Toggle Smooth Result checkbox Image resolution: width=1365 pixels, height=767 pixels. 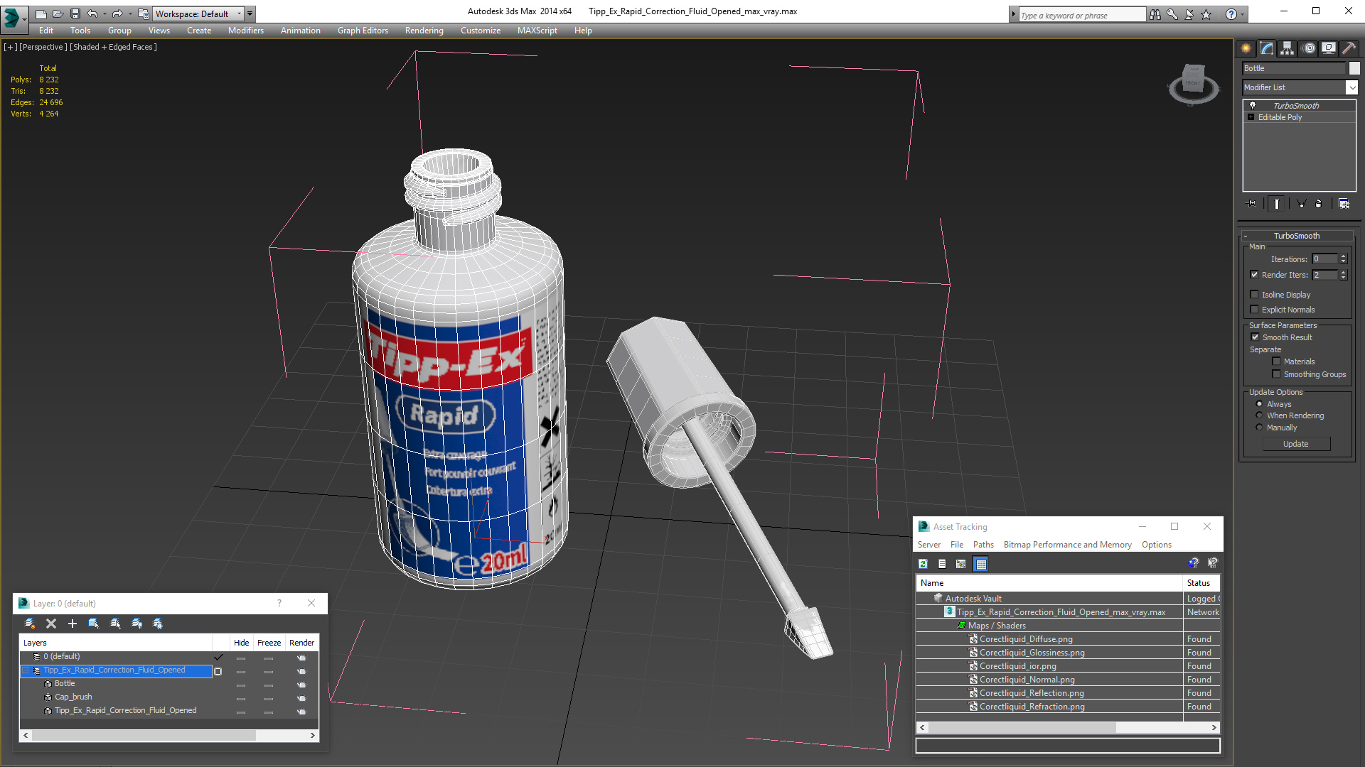1255,337
